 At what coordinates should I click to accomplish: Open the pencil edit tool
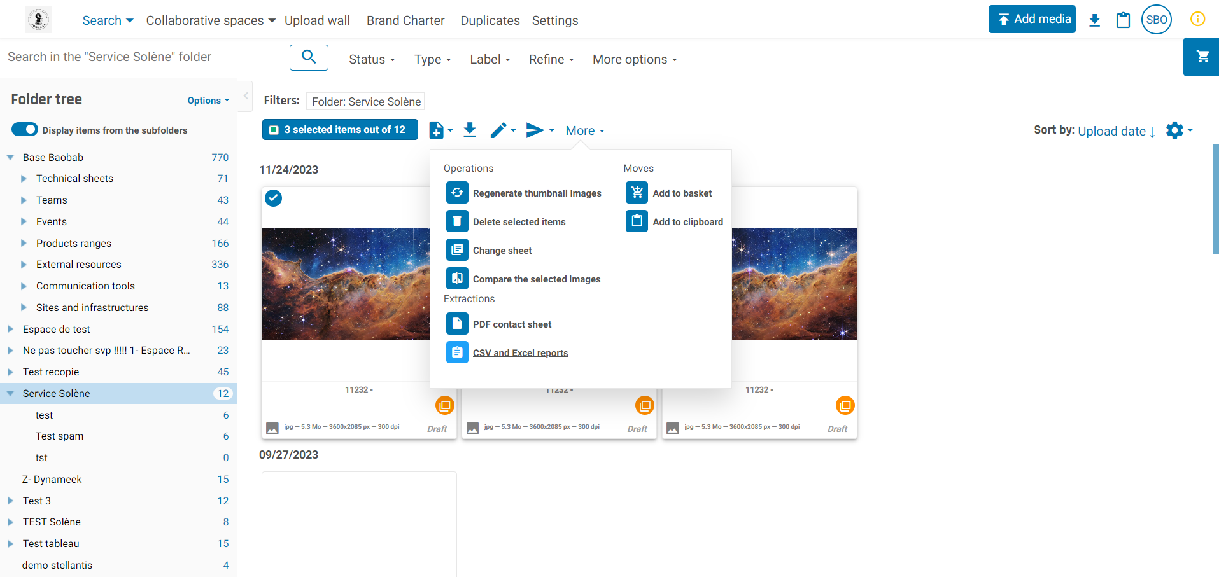(x=502, y=130)
